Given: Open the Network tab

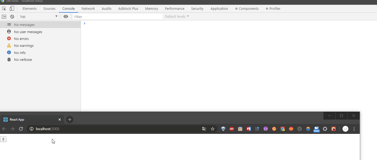Looking at the screenshot, I should tap(88, 8).
